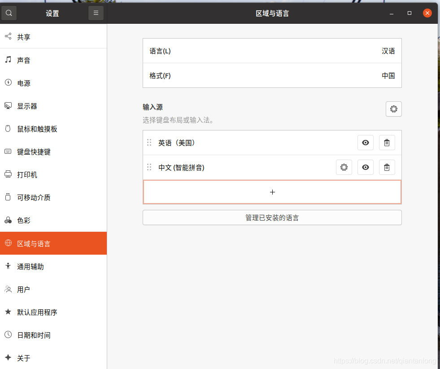Click 管理已安装的语言 button
Viewport: 440px width, 369px height.
(x=272, y=217)
